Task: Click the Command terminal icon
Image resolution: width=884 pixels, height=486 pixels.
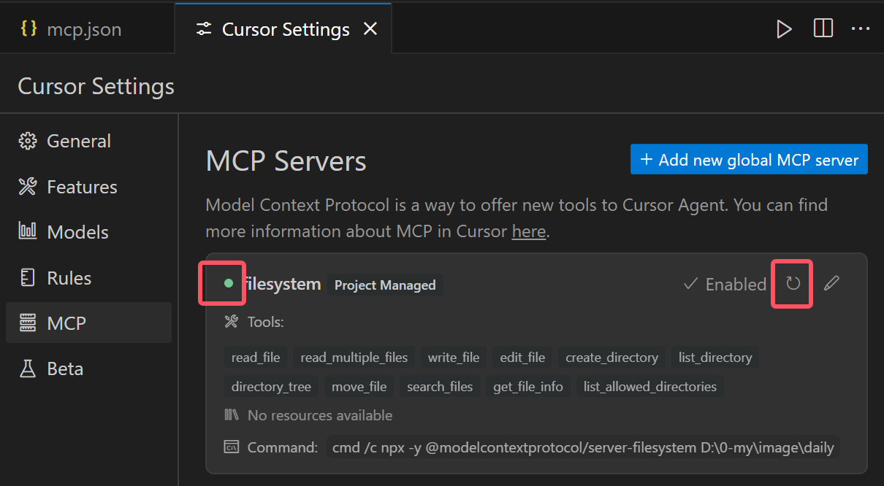Action: pos(232,447)
